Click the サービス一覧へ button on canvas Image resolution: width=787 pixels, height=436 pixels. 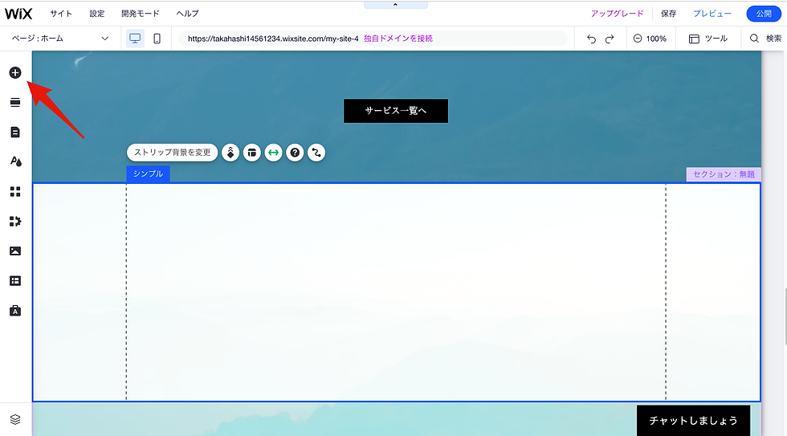point(395,111)
